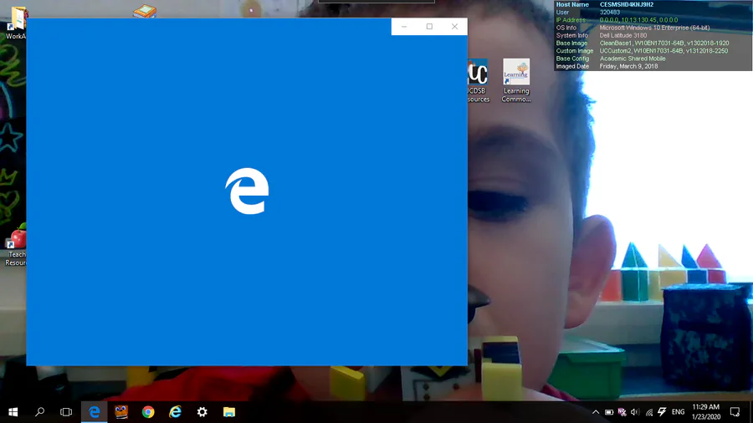Select Learning Commons desktop shortcut
753x423 pixels.
(516, 80)
